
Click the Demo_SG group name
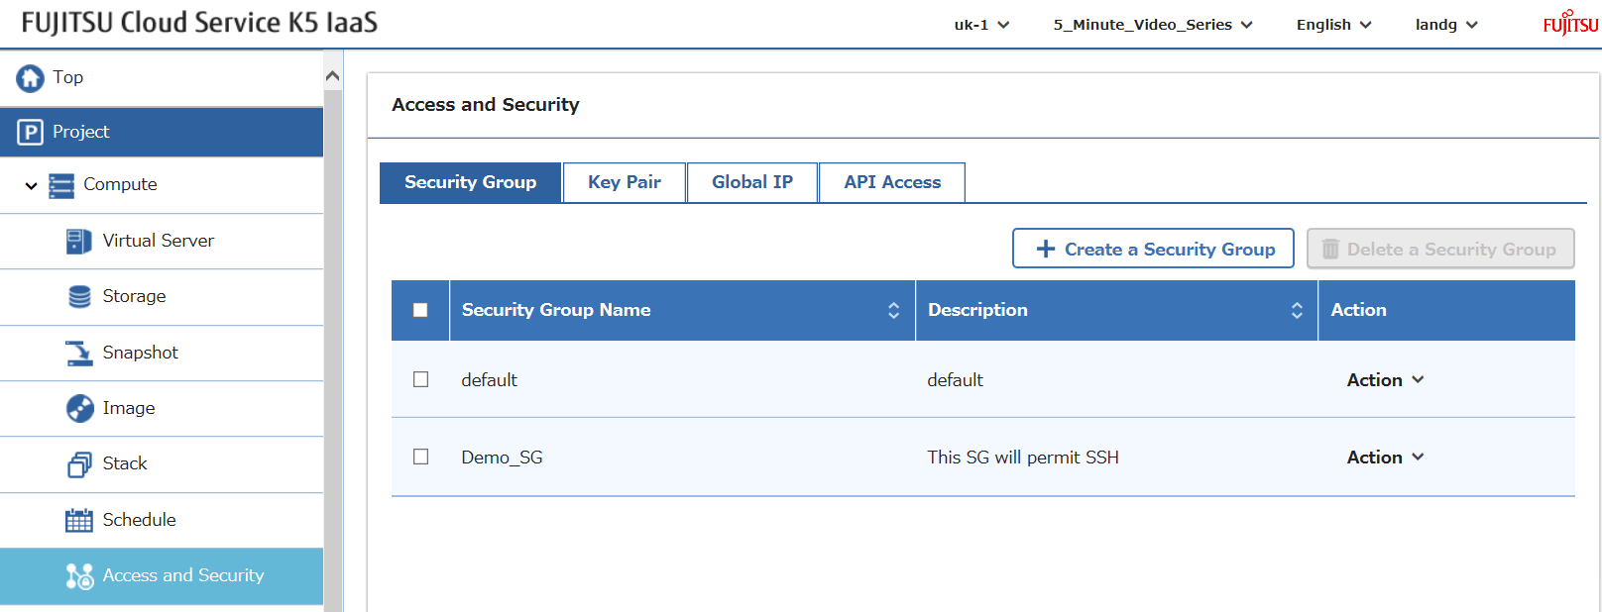[502, 458]
